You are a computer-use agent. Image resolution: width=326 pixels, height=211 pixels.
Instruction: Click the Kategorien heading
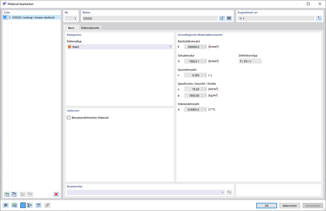(x=74, y=35)
